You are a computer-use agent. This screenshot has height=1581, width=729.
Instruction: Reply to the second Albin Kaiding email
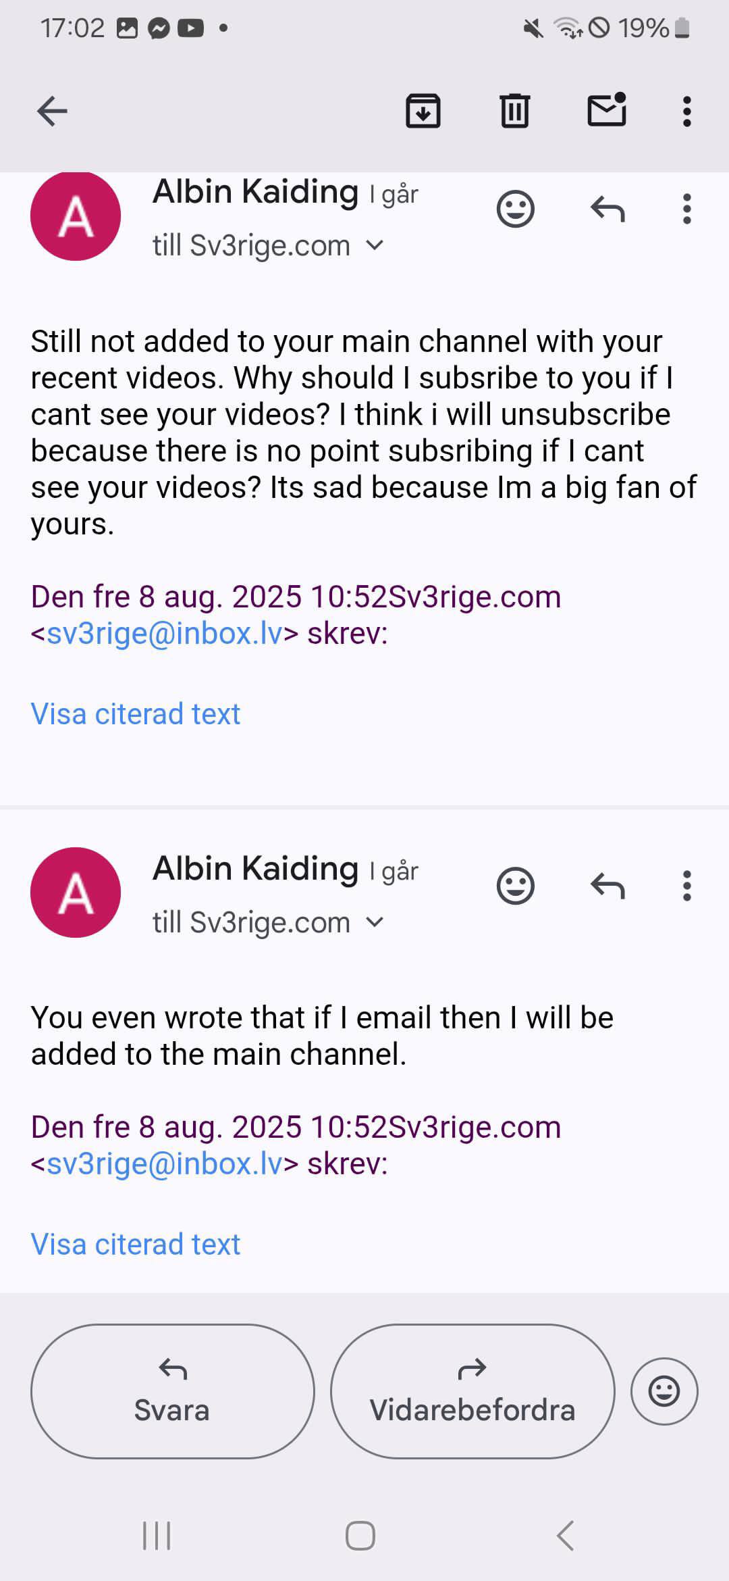coord(607,886)
